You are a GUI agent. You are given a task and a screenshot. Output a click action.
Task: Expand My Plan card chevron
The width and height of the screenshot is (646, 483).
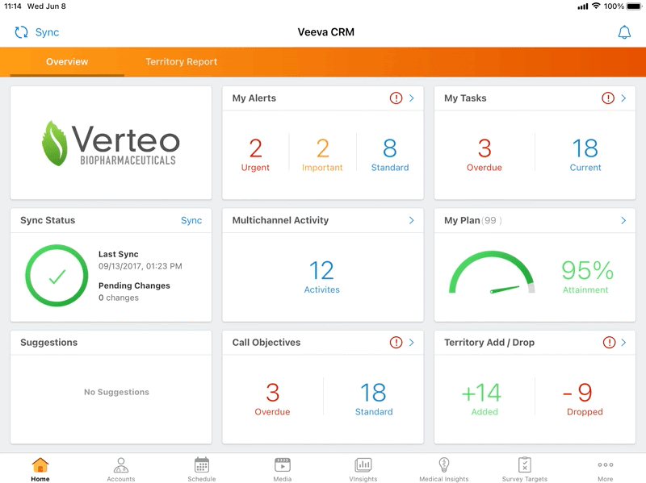(623, 220)
